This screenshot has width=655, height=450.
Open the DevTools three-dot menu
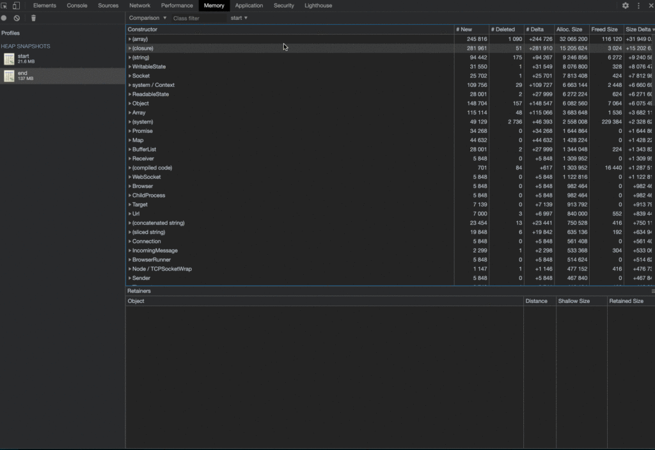[638, 6]
